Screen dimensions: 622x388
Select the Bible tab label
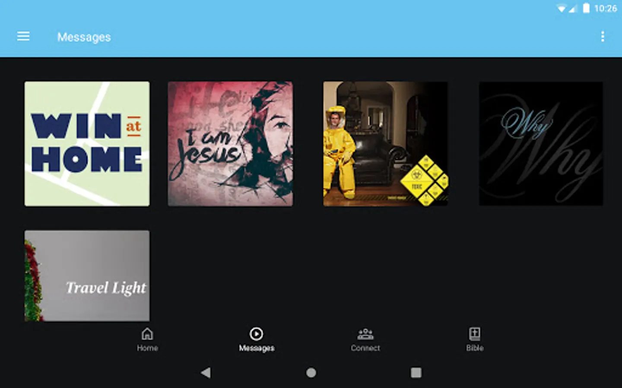click(x=474, y=348)
